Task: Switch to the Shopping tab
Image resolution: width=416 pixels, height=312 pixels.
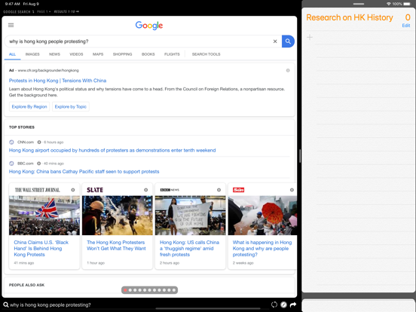Action: [122, 54]
